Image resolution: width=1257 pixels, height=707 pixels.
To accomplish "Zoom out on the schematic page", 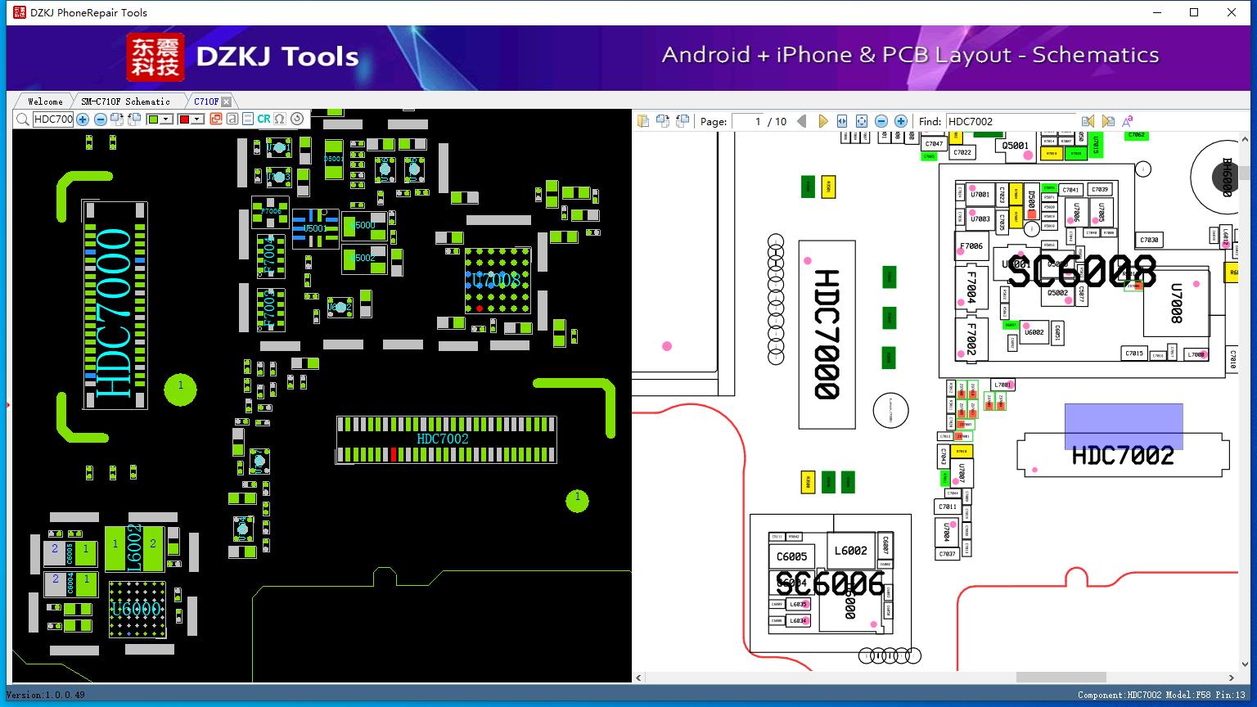I will 881,121.
